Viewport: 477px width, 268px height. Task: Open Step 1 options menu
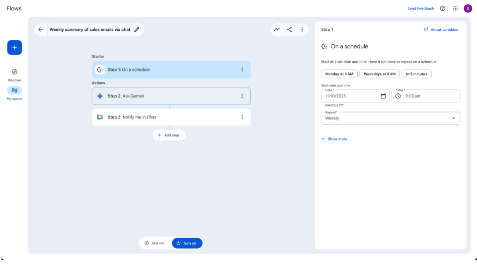click(x=242, y=70)
